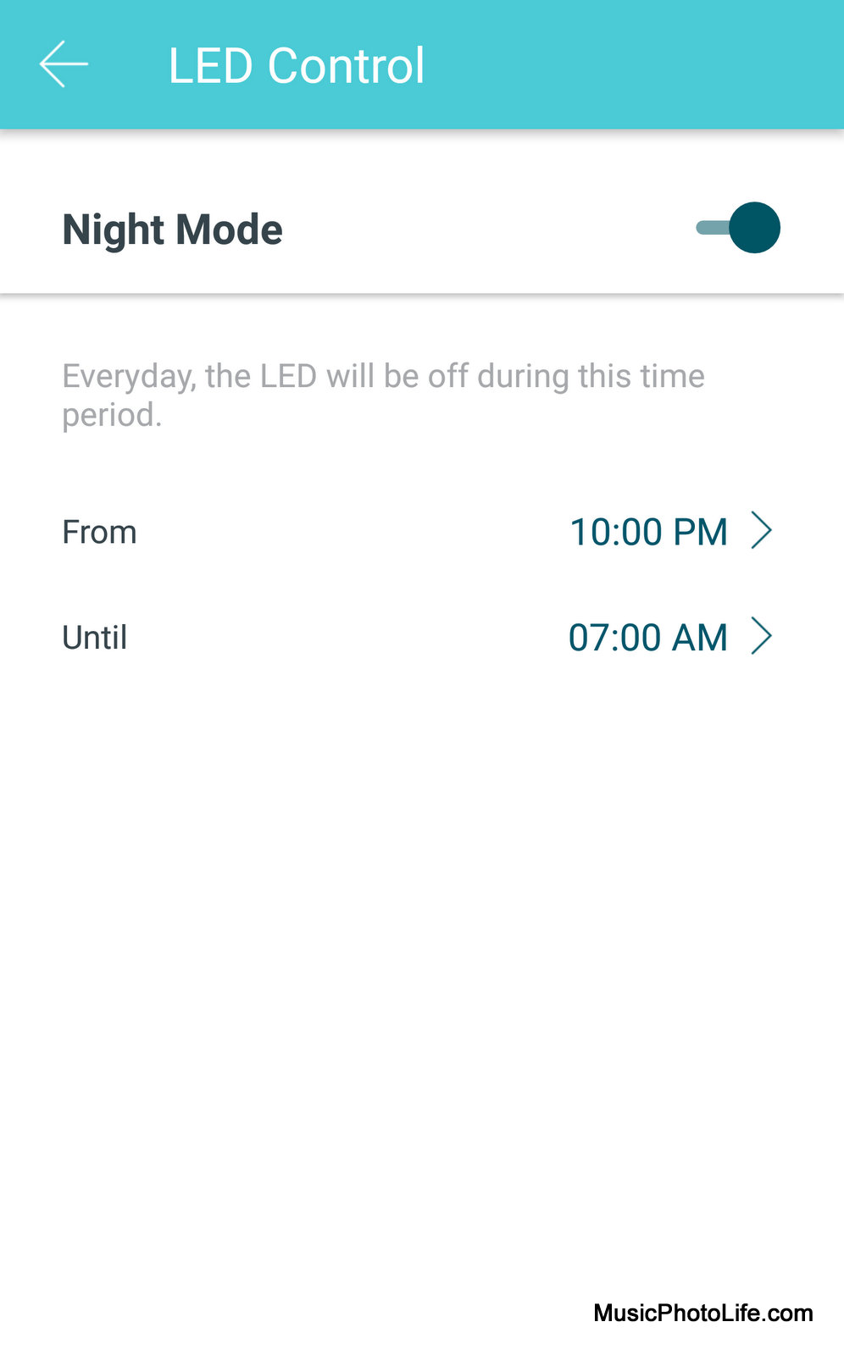Click the LED Control header title
This screenshot has width=844, height=1355.
point(297,65)
